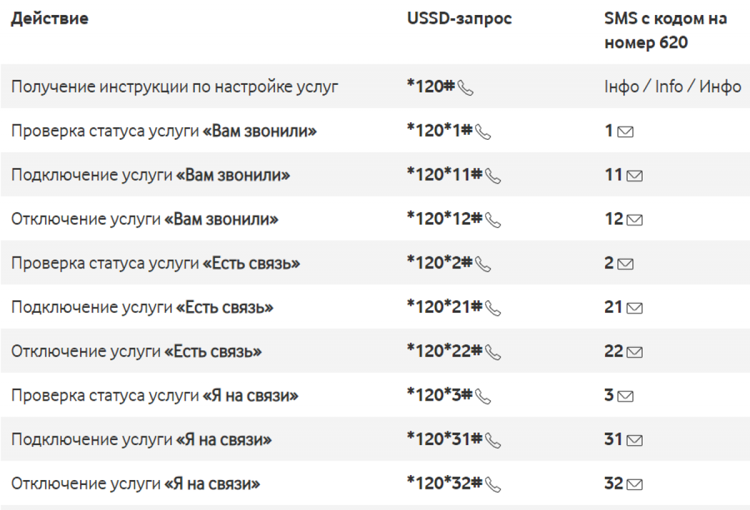Tap the phone icon beside *120*1#

(483, 132)
